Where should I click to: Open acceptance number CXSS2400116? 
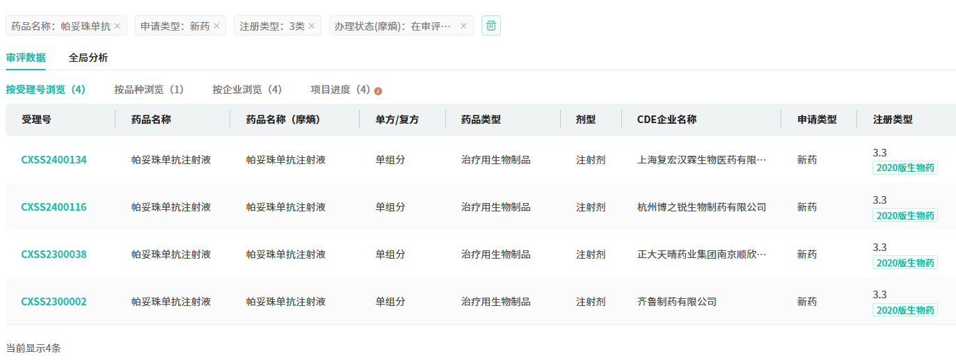click(x=54, y=207)
